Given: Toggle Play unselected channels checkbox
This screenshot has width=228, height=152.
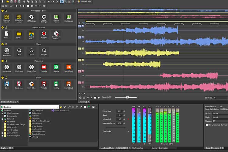Looking at the screenshot, I should pyautogui.click(x=207, y=125).
